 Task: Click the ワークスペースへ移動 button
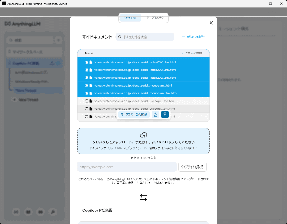tap(134, 115)
